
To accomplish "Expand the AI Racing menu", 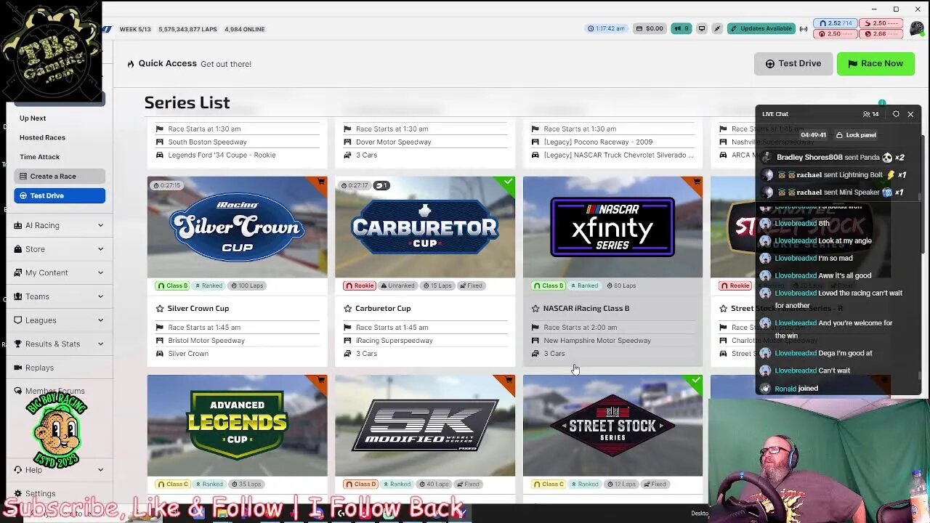I will (60, 225).
